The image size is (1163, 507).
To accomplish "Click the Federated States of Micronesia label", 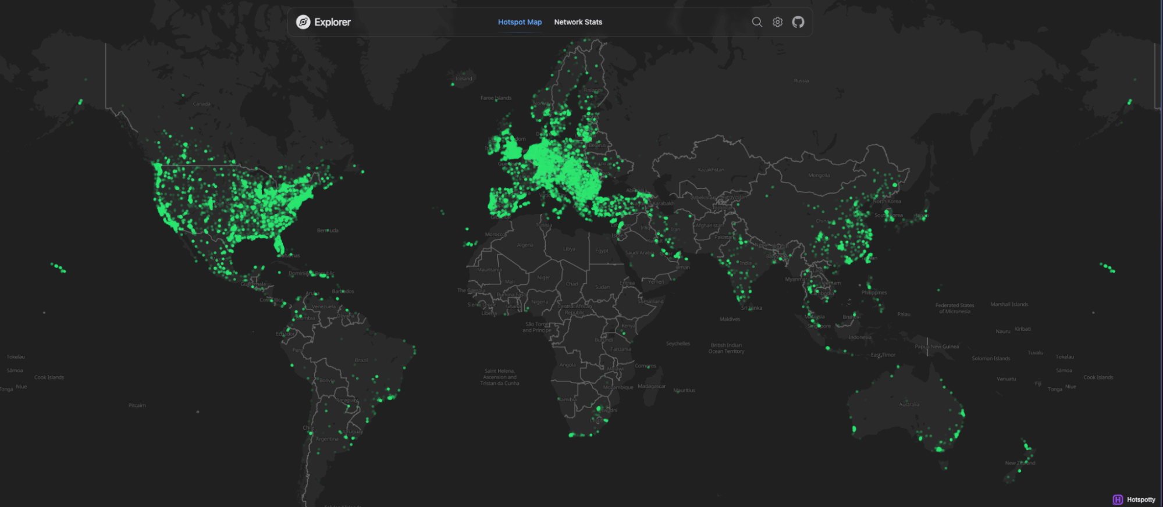I will [955, 308].
